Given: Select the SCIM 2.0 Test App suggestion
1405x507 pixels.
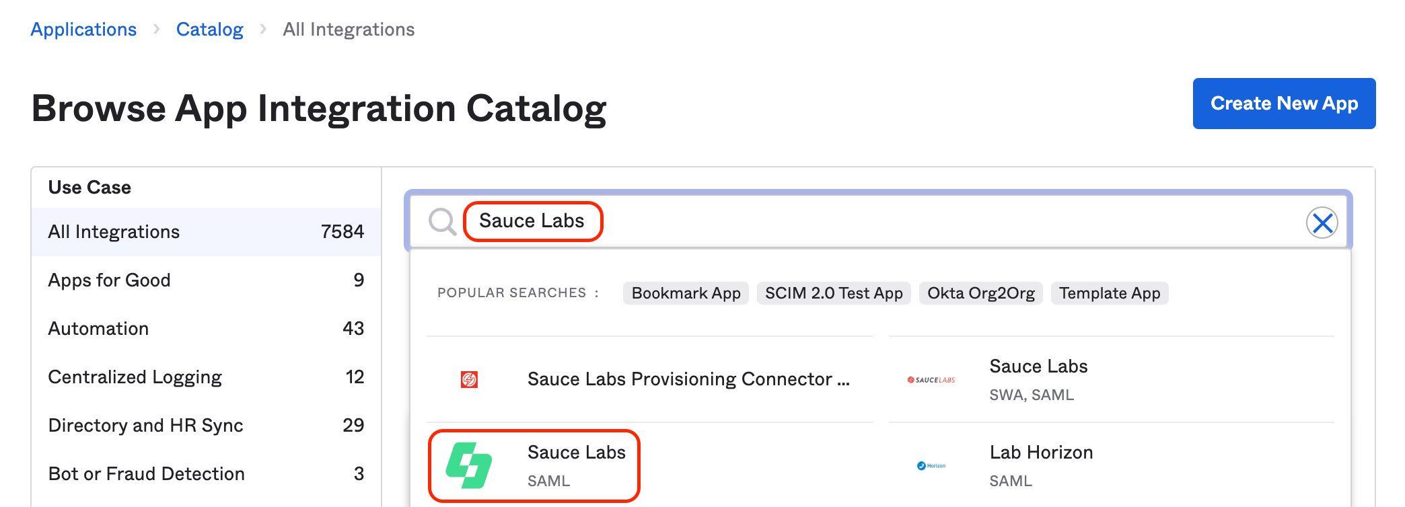Looking at the screenshot, I should coord(834,292).
